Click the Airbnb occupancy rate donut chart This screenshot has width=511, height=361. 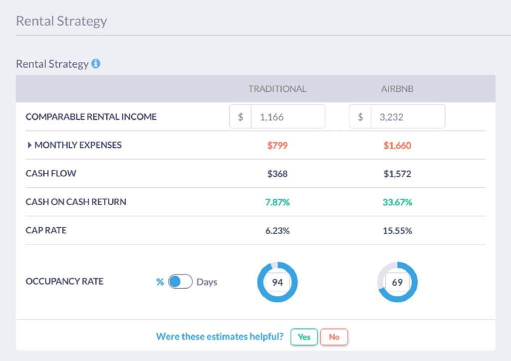[x=397, y=282]
